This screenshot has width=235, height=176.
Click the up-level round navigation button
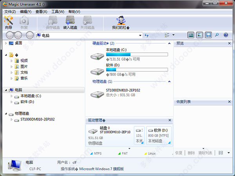30,35
